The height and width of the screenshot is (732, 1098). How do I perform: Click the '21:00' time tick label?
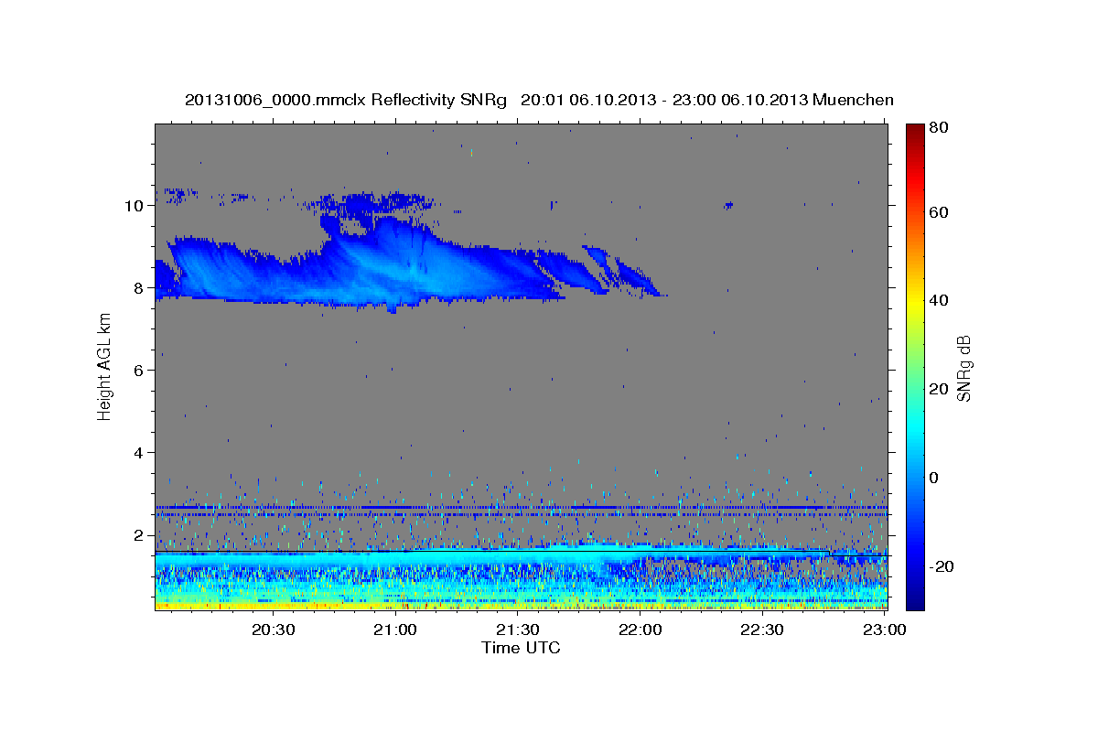[396, 630]
